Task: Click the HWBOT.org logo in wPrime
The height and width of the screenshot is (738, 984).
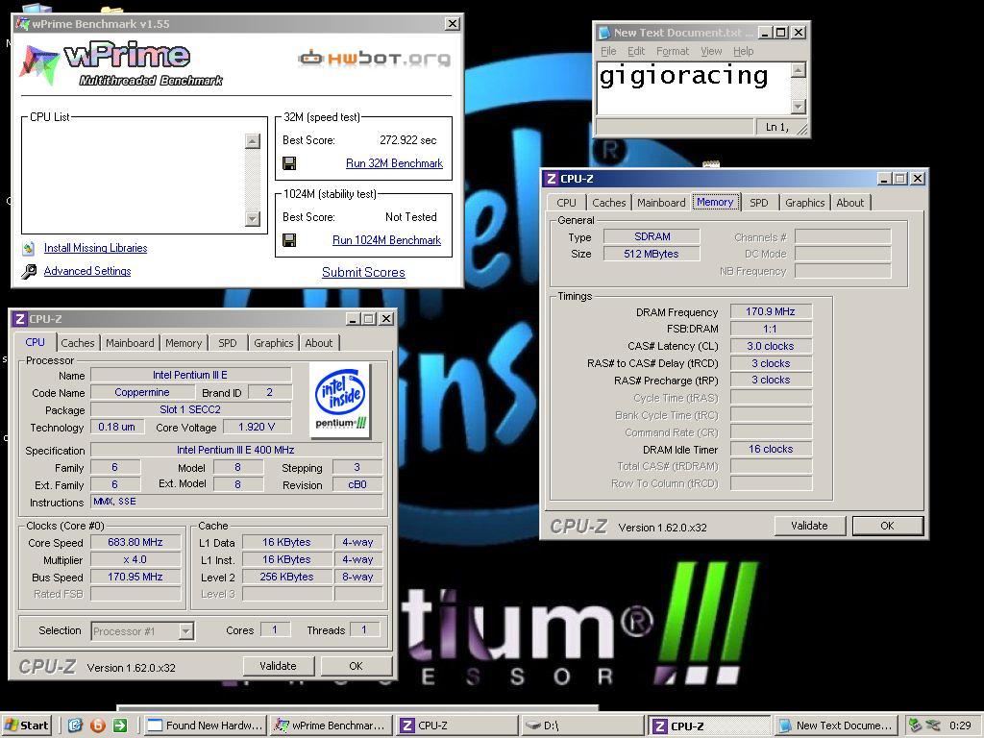Action: (x=374, y=59)
